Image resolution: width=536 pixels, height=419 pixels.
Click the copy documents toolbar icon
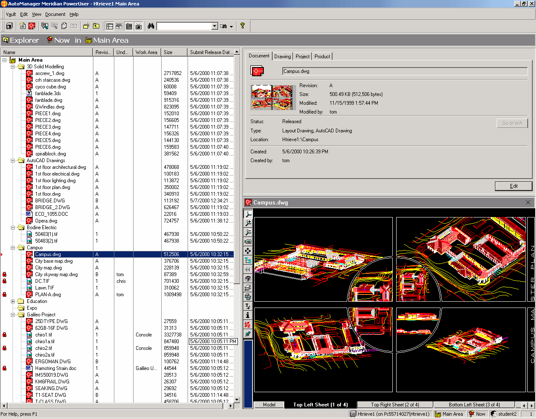(x=64, y=26)
